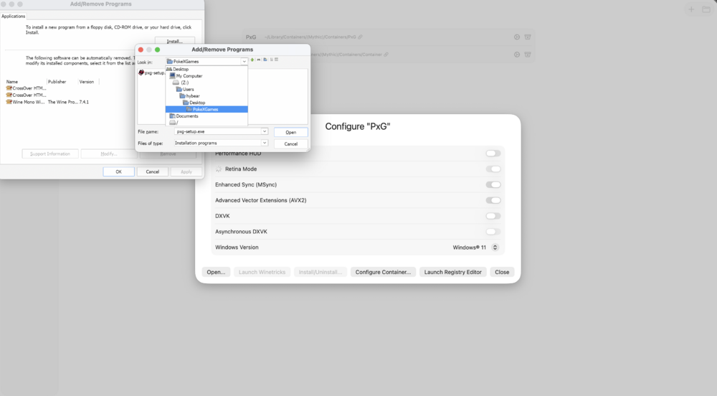Delete the second Container row trash icon

528,55
